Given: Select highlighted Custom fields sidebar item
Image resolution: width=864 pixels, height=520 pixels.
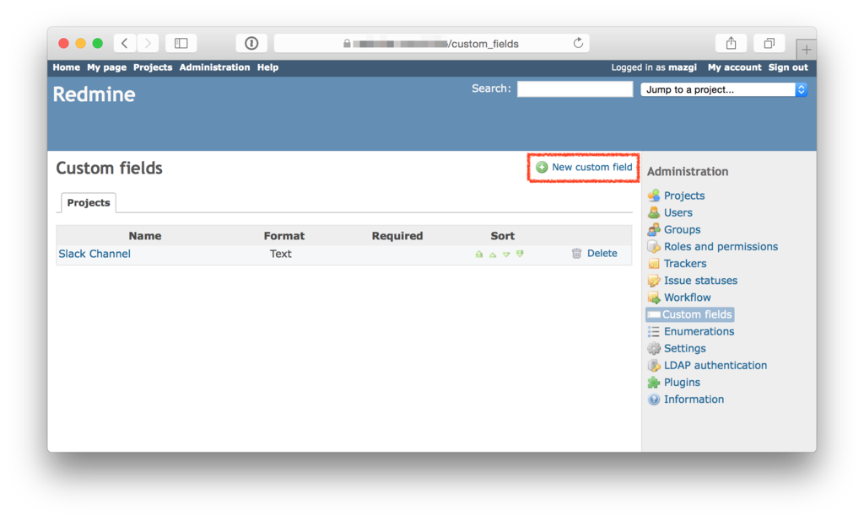Looking at the screenshot, I should coord(690,314).
